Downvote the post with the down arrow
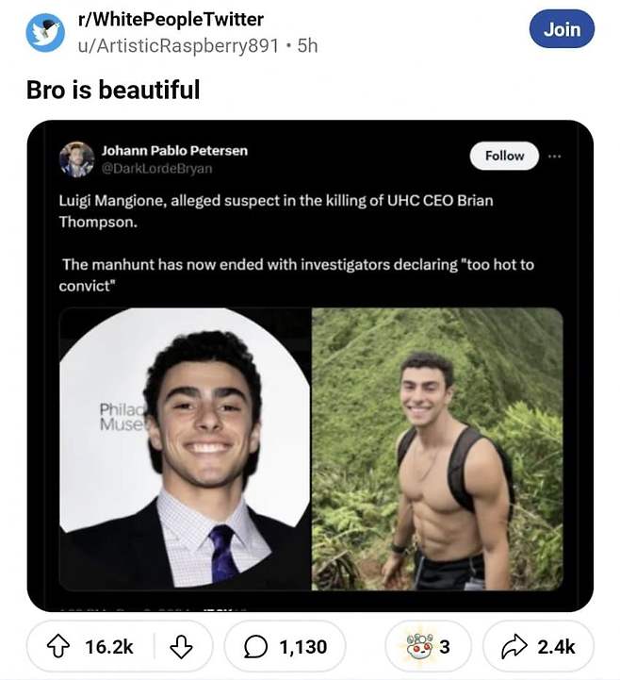Screen dimensions: 620x680 click(180, 646)
